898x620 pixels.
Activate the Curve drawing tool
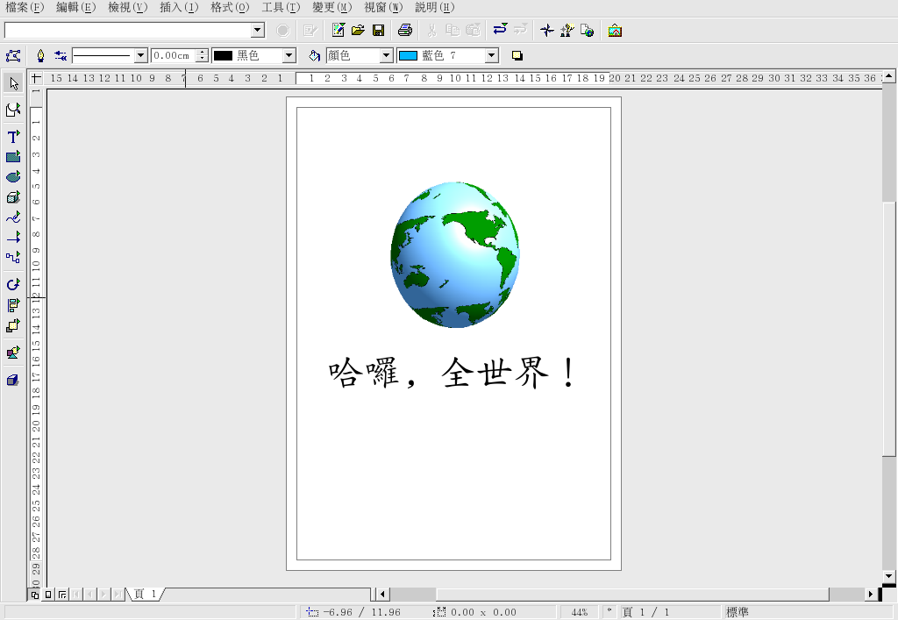coord(13,217)
